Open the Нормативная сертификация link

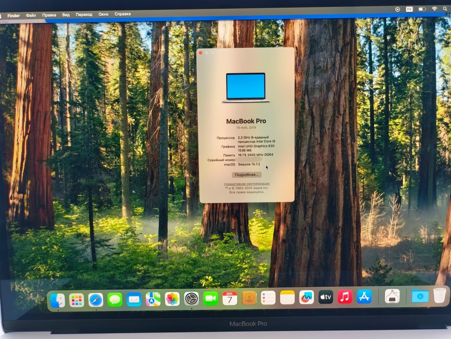click(247, 184)
